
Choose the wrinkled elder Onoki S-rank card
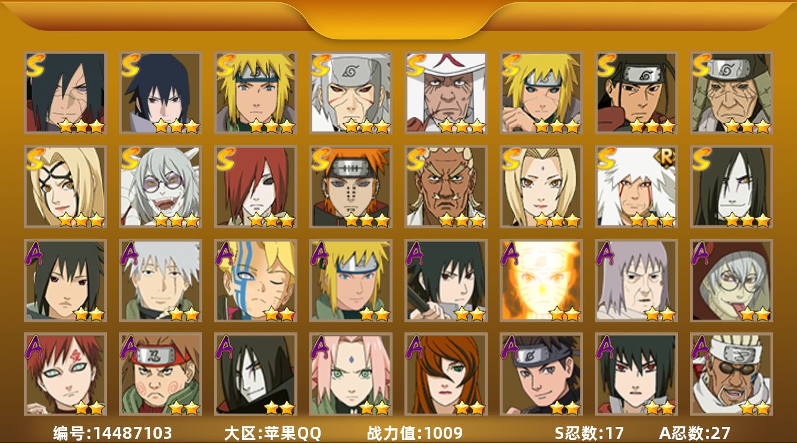tap(732, 93)
